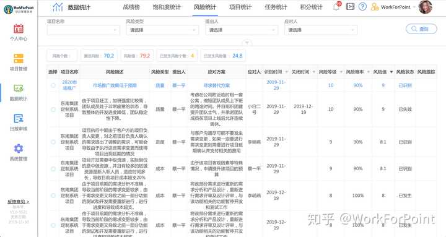Select the row with 小白二号 as 应对人
Image resolution: width=446 pixels, height=237 pixels.
point(53,110)
